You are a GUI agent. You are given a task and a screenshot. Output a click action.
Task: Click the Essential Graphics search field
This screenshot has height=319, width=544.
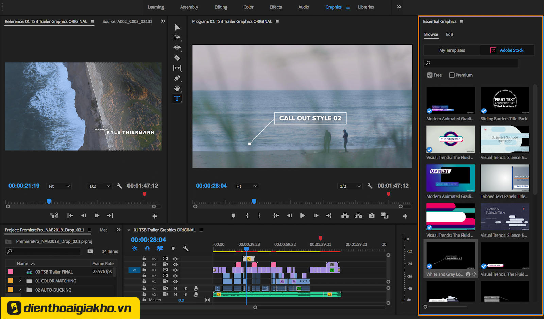[x=471, y=63]
